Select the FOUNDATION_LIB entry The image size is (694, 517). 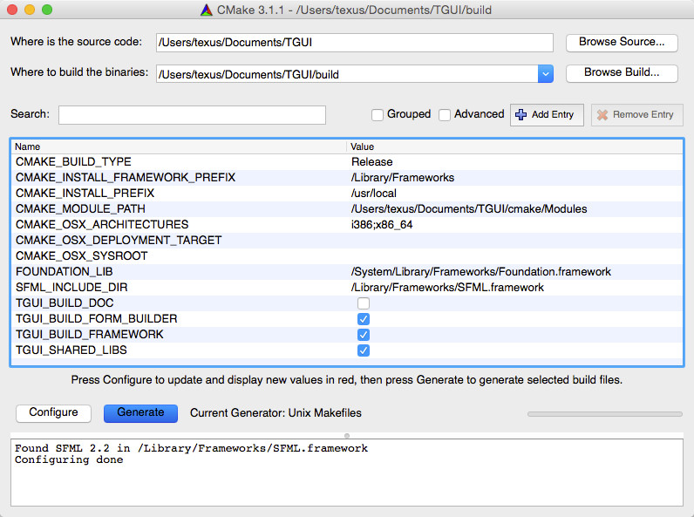tap(65, 272)
